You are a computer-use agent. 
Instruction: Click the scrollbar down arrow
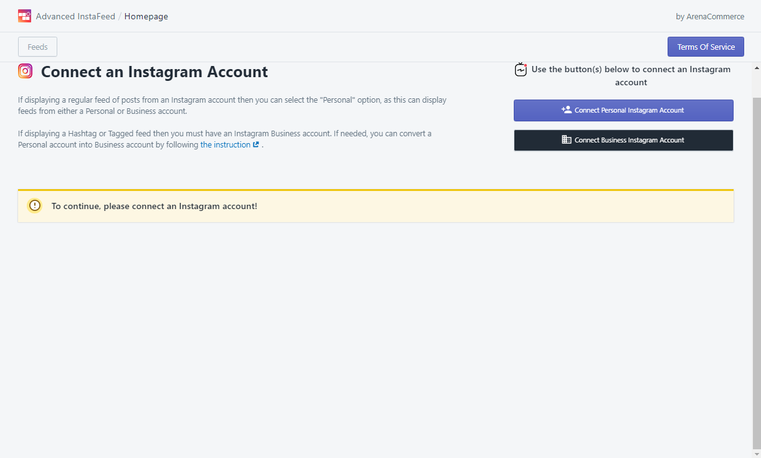click(757, 453)
